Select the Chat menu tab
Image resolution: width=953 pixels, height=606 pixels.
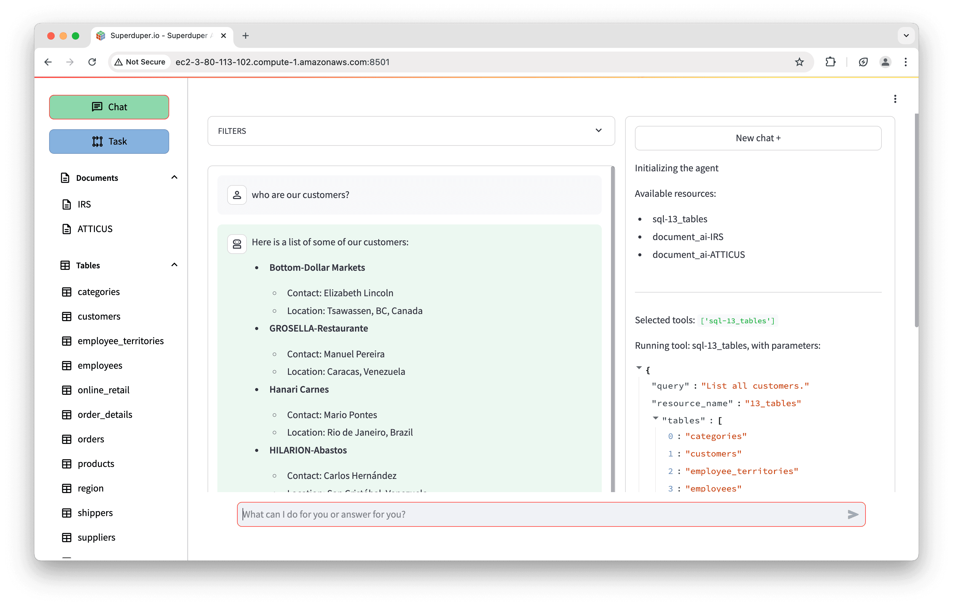tap(109, 106)
